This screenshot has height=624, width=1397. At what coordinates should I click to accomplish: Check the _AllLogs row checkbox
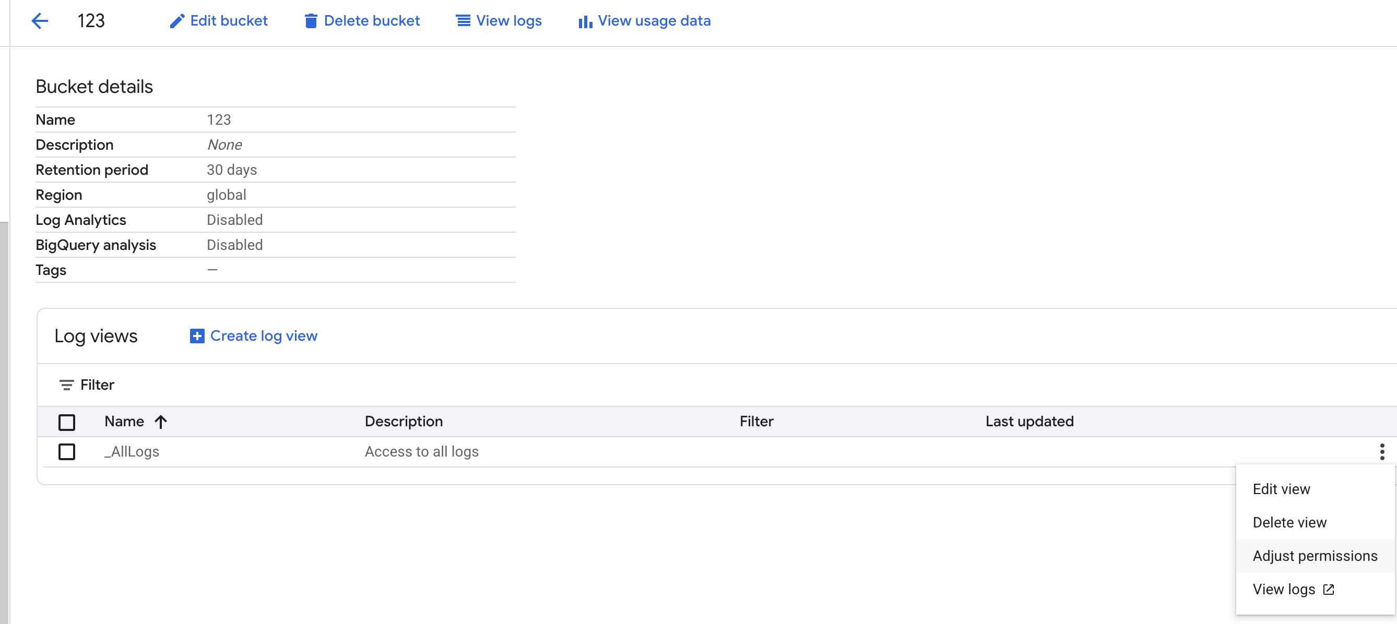pos(67,452)
